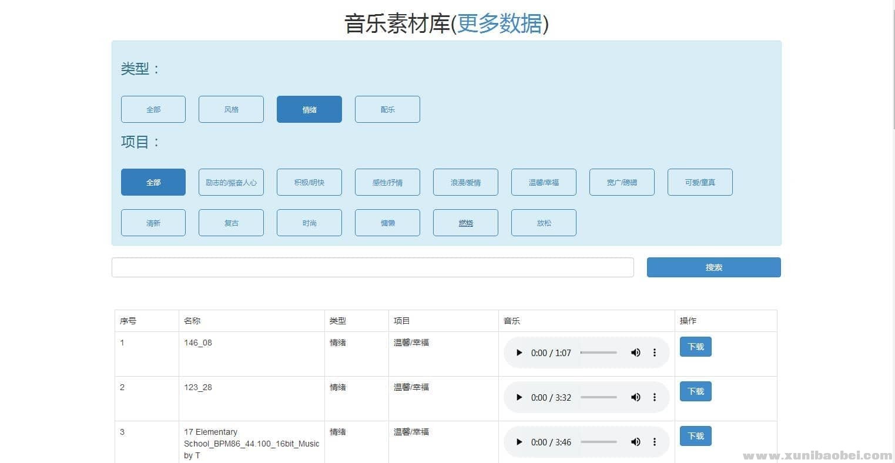Filter by 浪漫/爱情 project
The height and width of the screenshot is (463, 895).
pos(465,182)
